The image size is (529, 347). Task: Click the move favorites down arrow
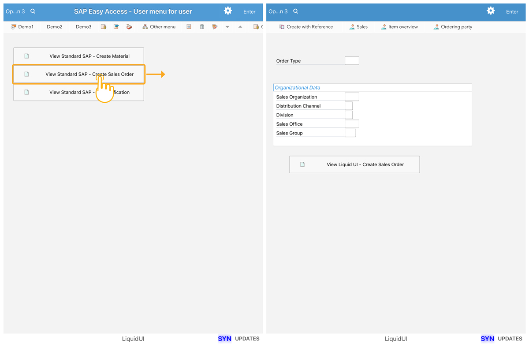(227, 27)
